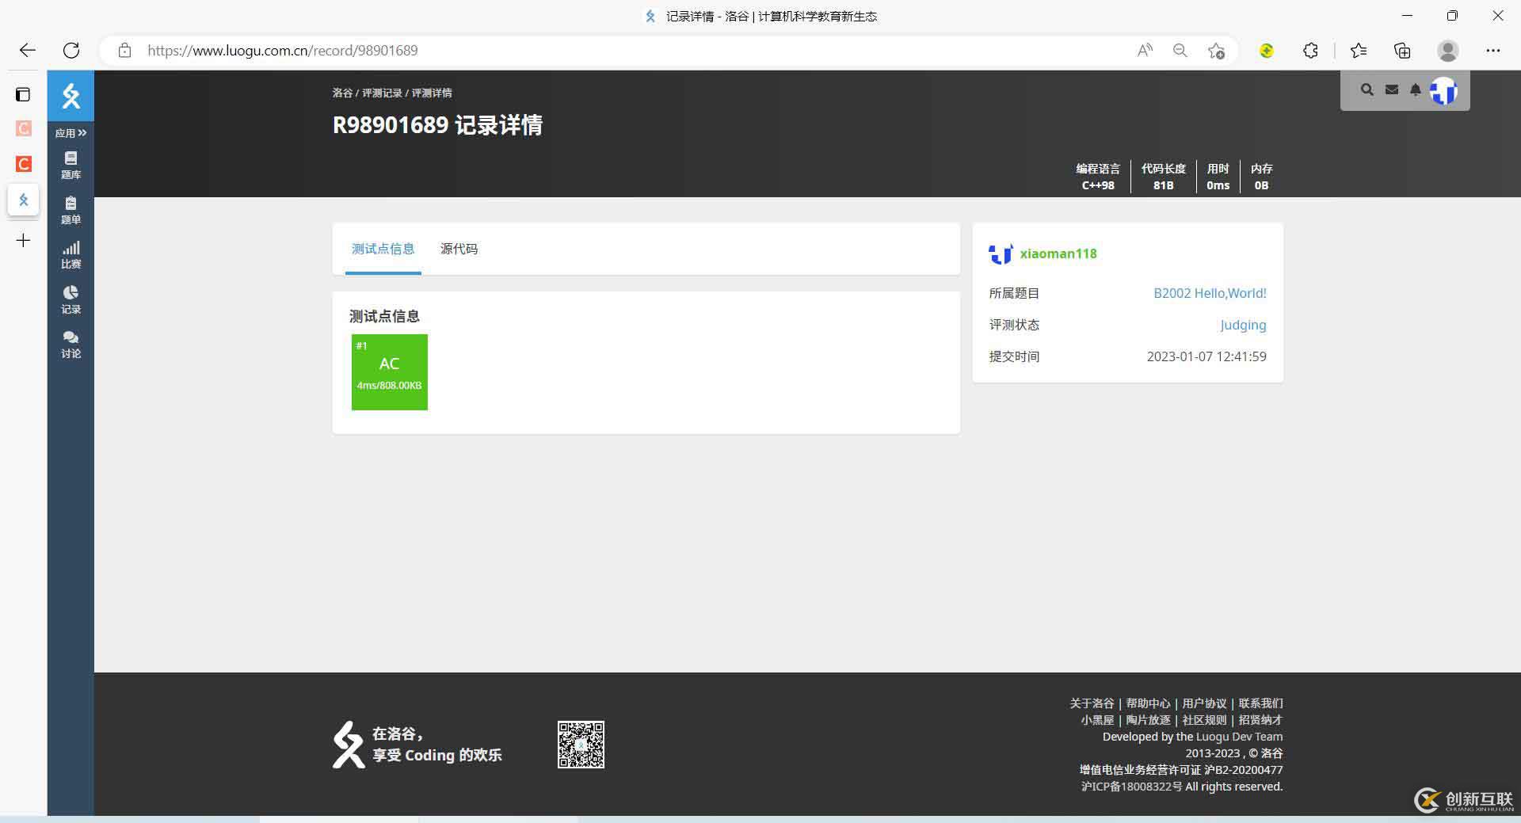Image resolution: width=1521 pixels, height=823 pixels.
Task: Open xiaoman118 user profile link
Action: click(1058, 253)
